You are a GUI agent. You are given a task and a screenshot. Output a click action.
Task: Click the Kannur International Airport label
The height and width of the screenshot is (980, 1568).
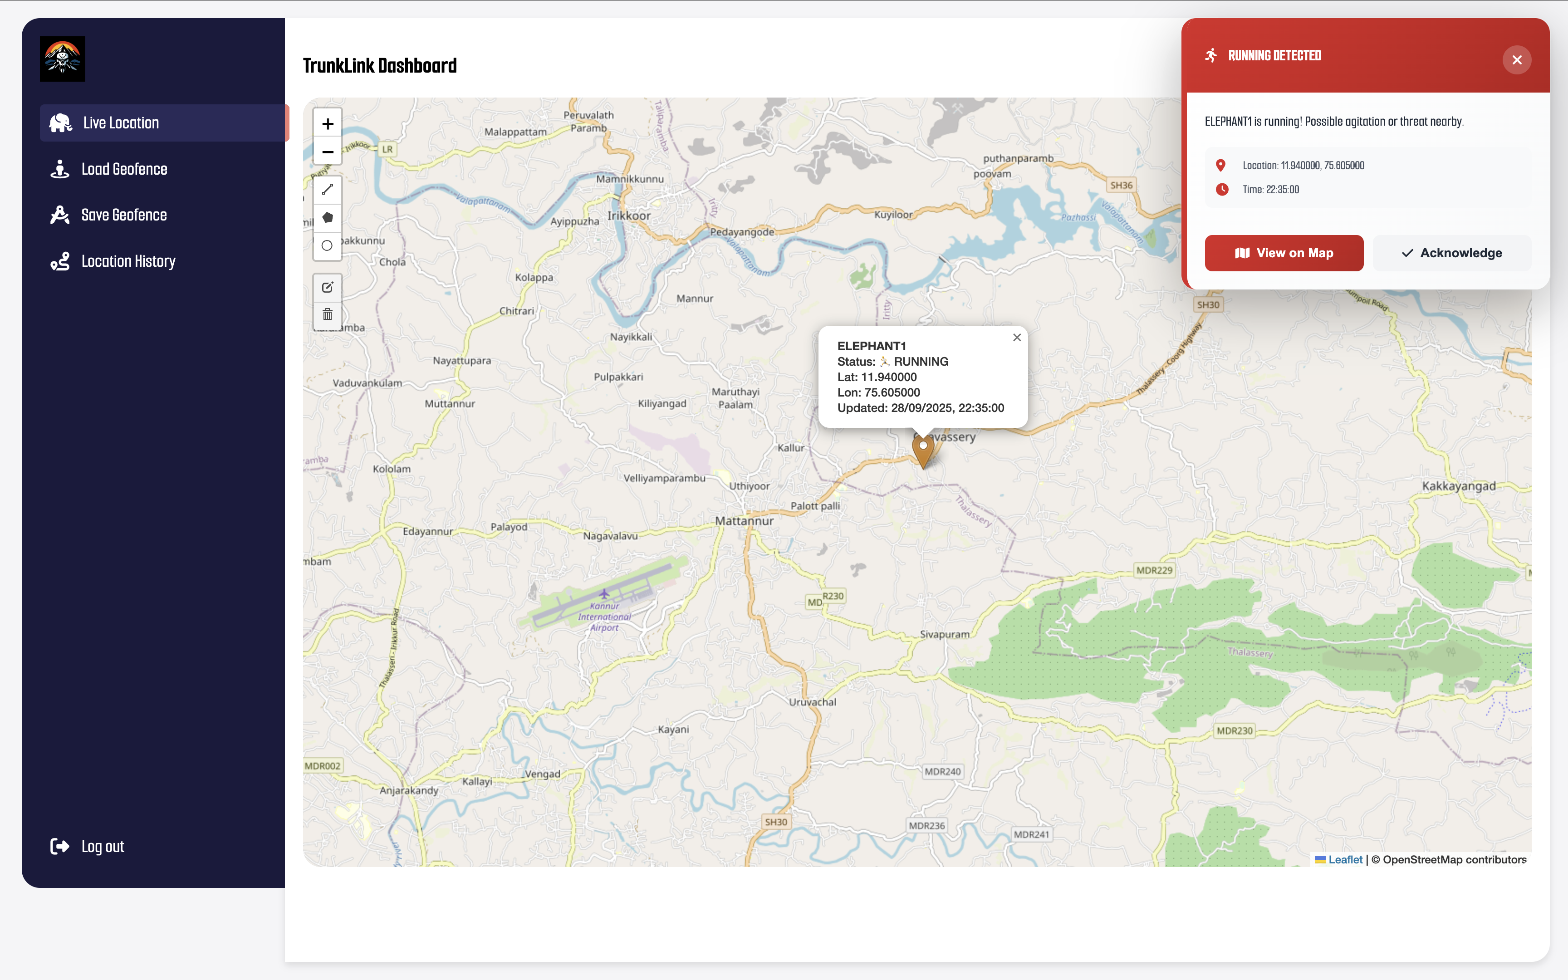point(604,617)
